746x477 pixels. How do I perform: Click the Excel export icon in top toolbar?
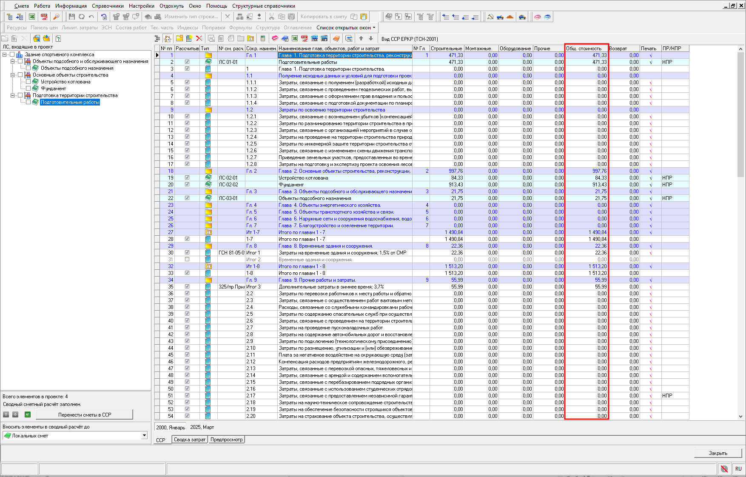[32, 17]
